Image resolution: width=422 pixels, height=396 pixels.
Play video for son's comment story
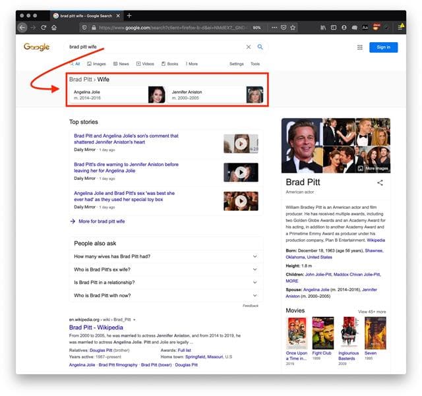241,144
